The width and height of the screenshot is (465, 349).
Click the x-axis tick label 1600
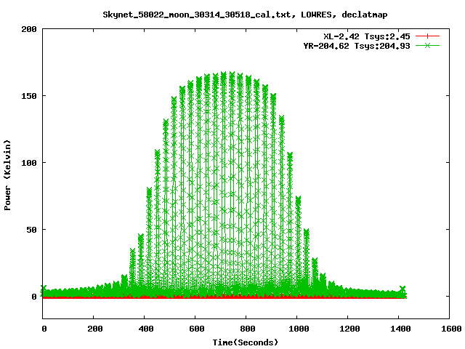451,329
